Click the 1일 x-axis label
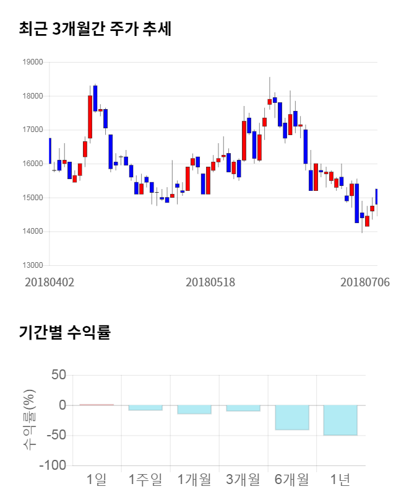The image size is (396, 502). (96, 479)
